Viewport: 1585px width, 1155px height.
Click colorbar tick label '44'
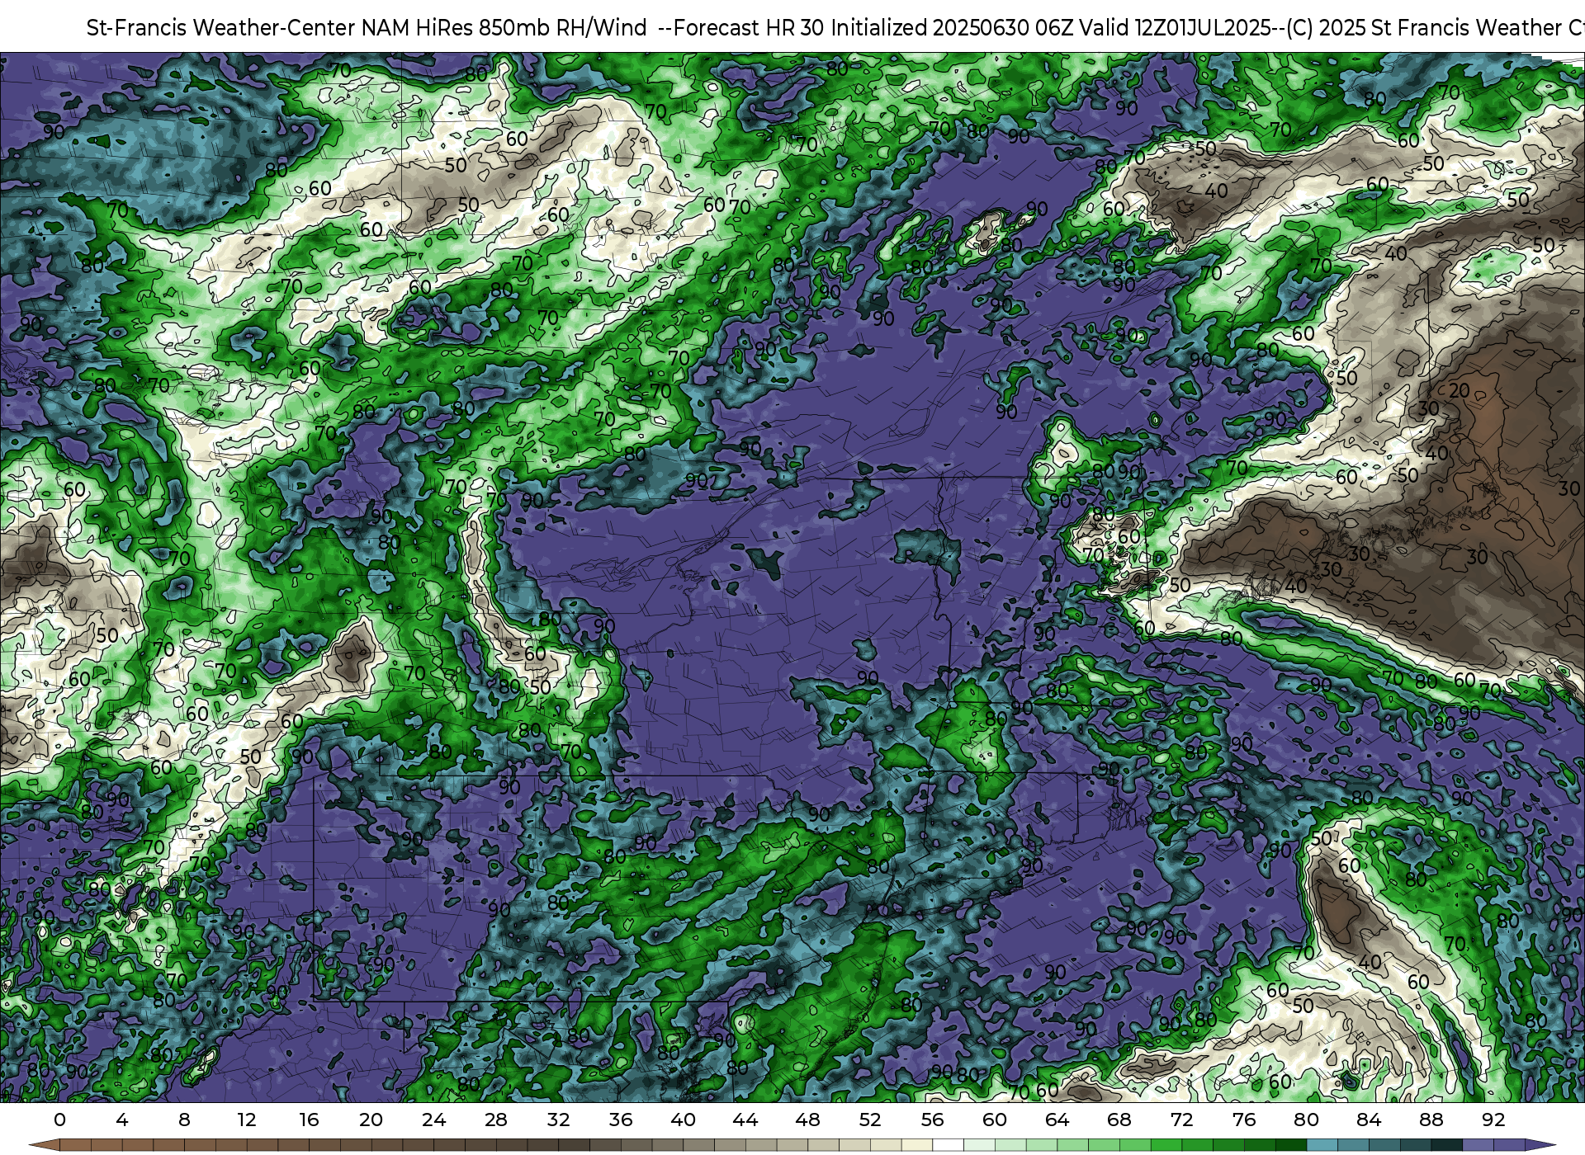point(745,1120)
